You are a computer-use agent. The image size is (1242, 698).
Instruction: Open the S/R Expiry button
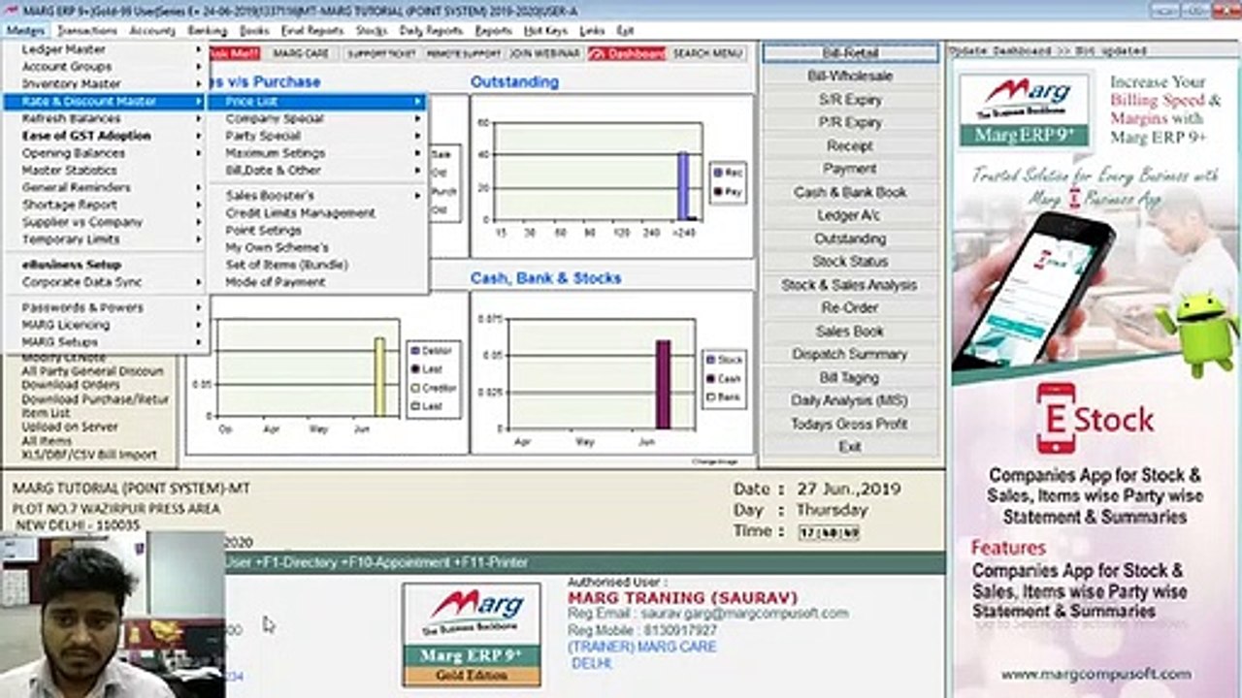pyautogui.click(x=850, y=99)
